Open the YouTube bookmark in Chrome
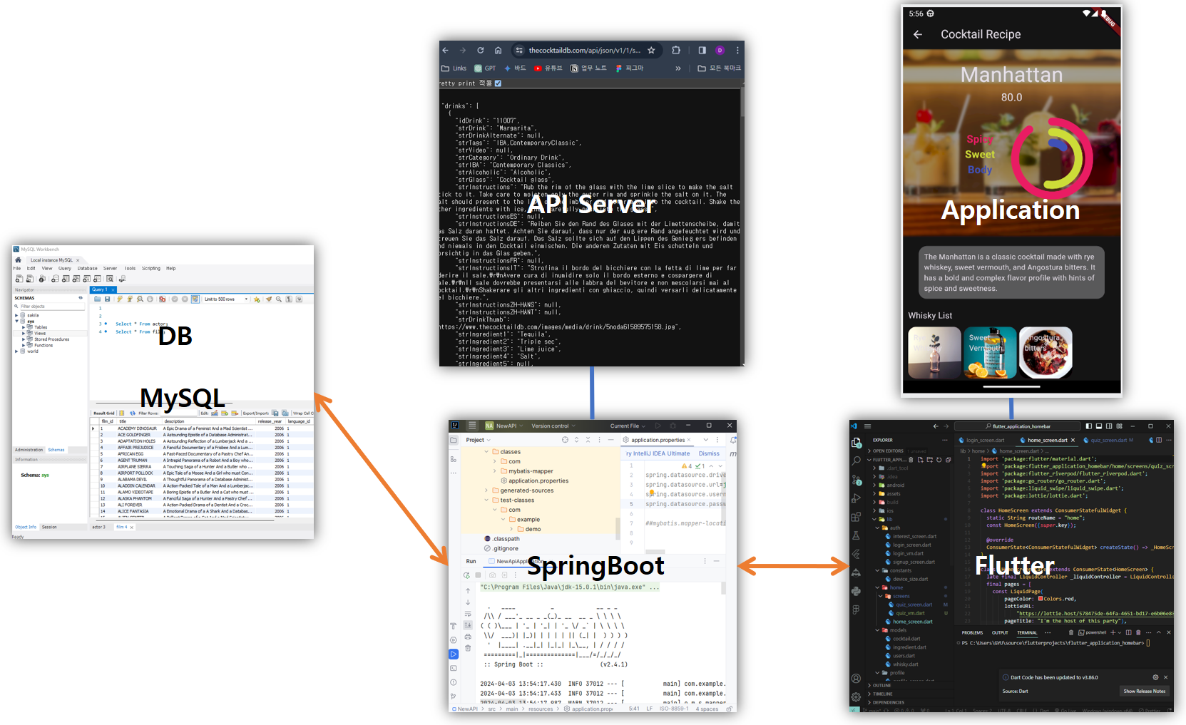 [548, 68]
